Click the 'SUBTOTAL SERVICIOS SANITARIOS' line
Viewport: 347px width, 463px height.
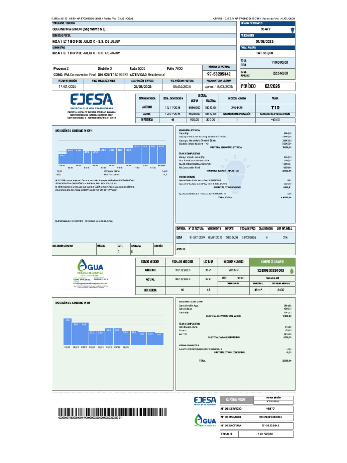pyautogui.click(x=224, y=316)
